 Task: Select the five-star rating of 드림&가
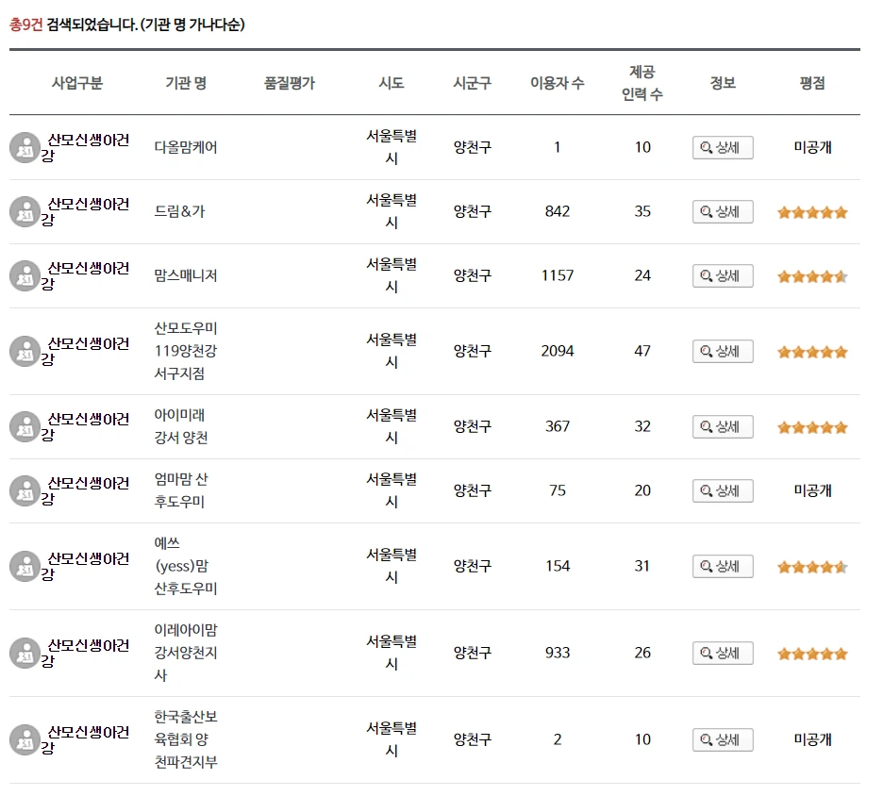point(811,212)
